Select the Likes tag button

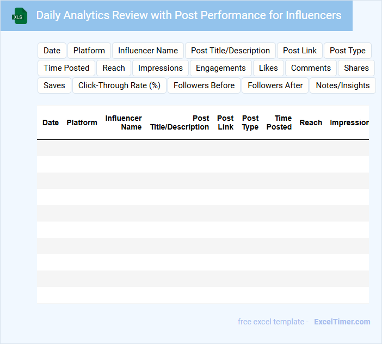tap(268, 68)
